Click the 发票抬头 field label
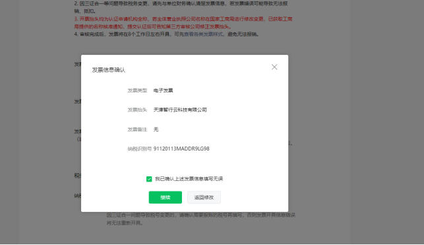Screen dimensions: 424x245 tap(137, 110)
